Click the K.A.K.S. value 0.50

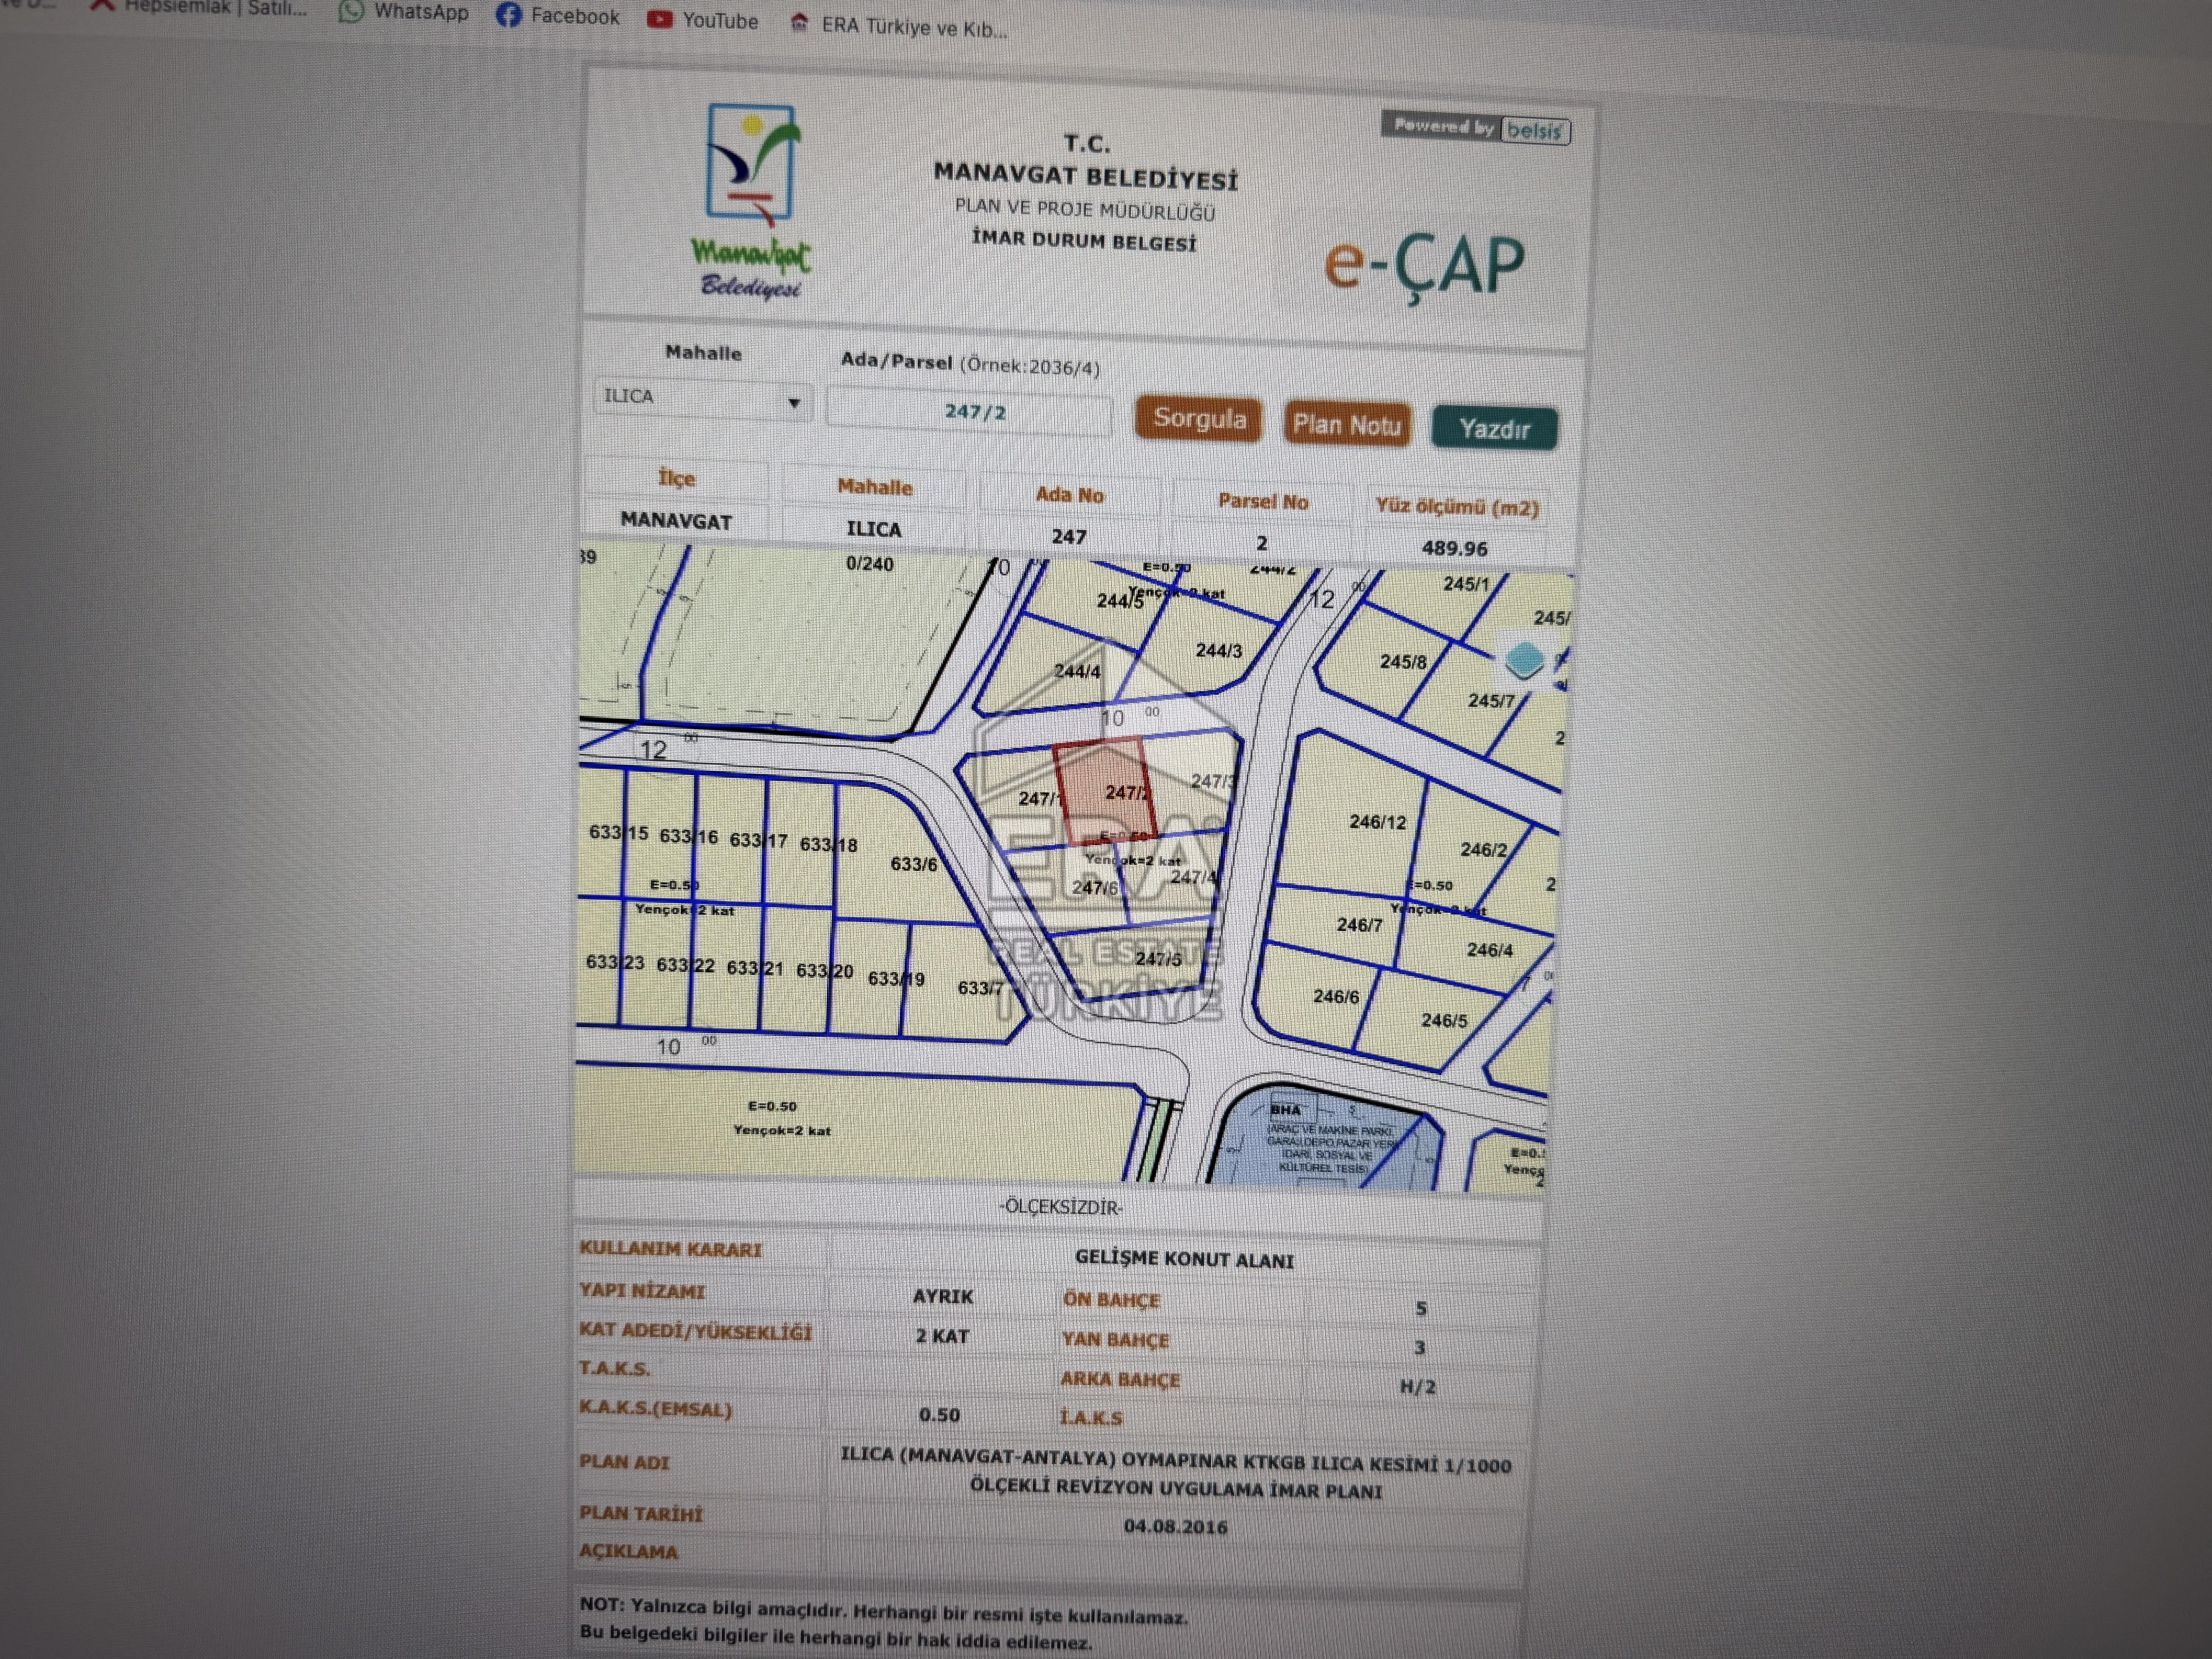click(x=939, y=1415)
